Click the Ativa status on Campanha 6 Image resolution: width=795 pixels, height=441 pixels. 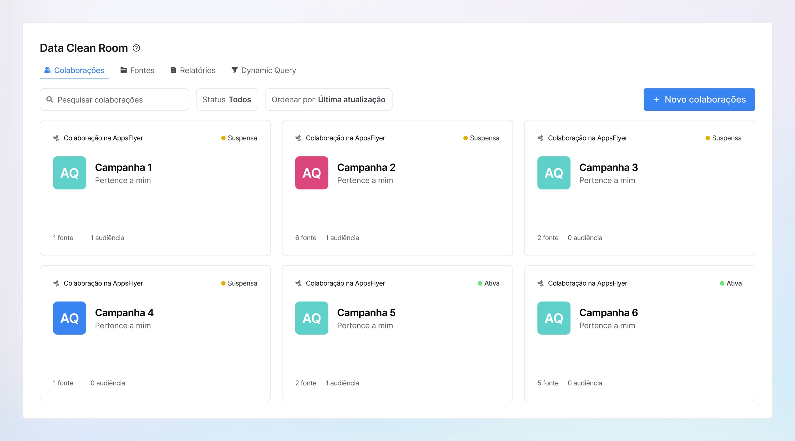tap(731, 283)
